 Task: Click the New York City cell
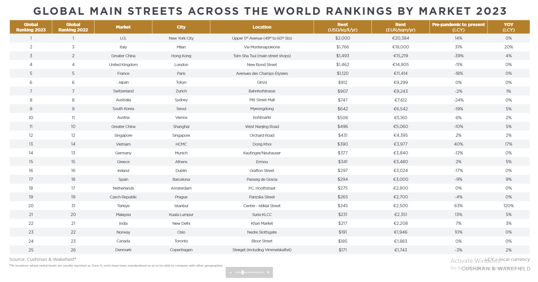pos(181,38)
